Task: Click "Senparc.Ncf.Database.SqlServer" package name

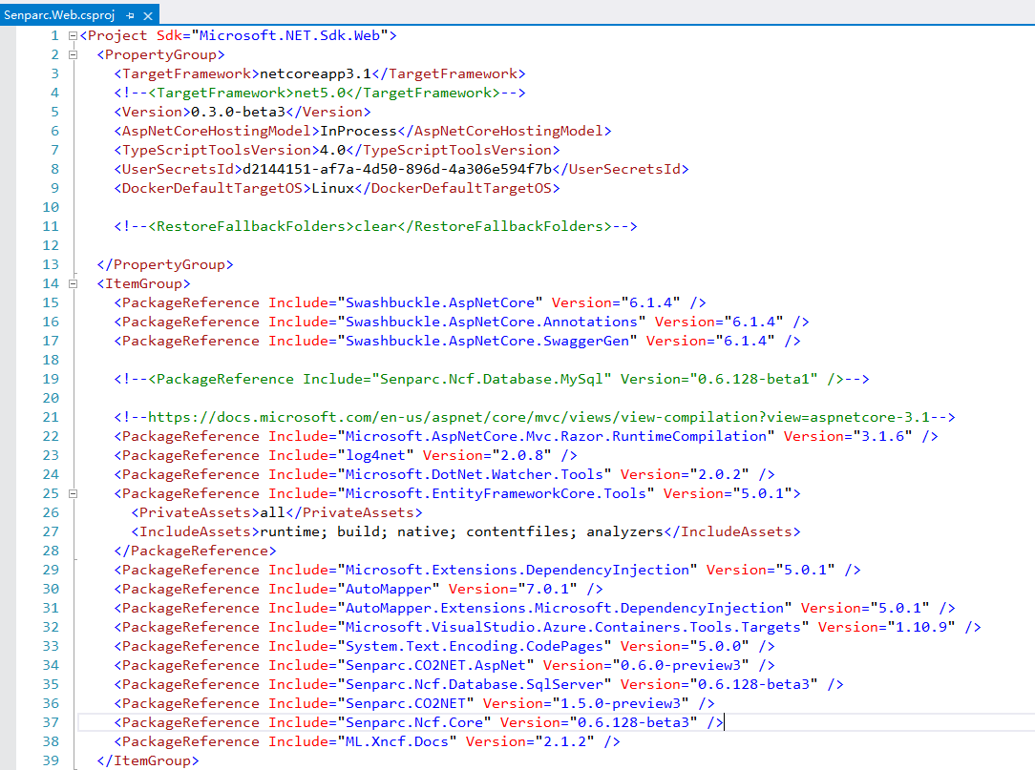Action: point(475,685)
